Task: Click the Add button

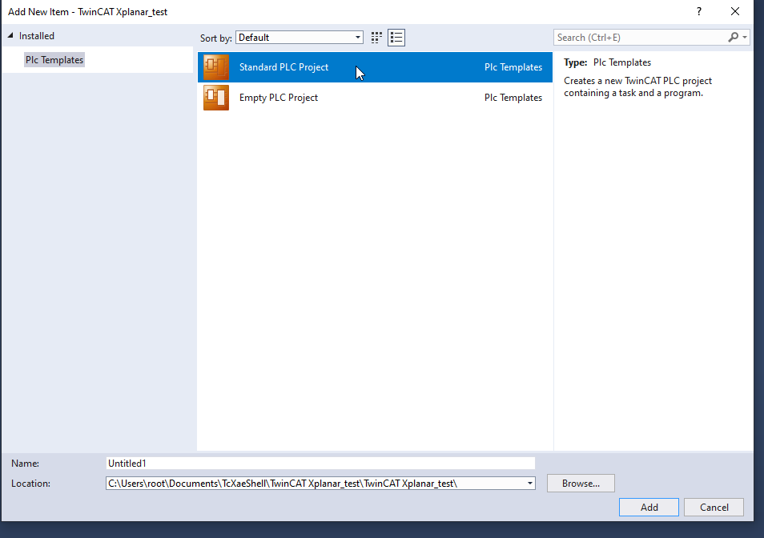Action: (649, 508)
